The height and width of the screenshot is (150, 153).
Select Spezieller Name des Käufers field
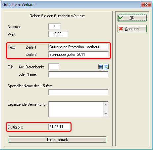78,92
